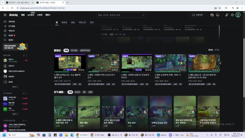Viewport: 245px width, 138px height.
Task: Collapse the following channels section
Action: [x=26, y=55]
